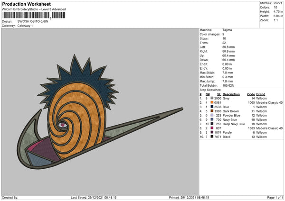Click the machine value 'Tajima'
The width and height of the screenshot is (285, 201).
[x=227, y=30]
